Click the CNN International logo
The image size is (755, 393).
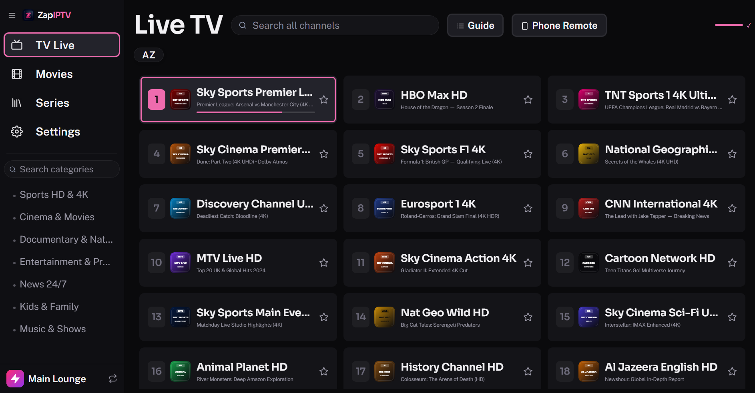pos(589,208)
